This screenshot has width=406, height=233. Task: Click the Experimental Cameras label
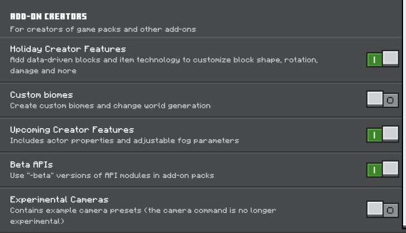[x=59, y=199]
